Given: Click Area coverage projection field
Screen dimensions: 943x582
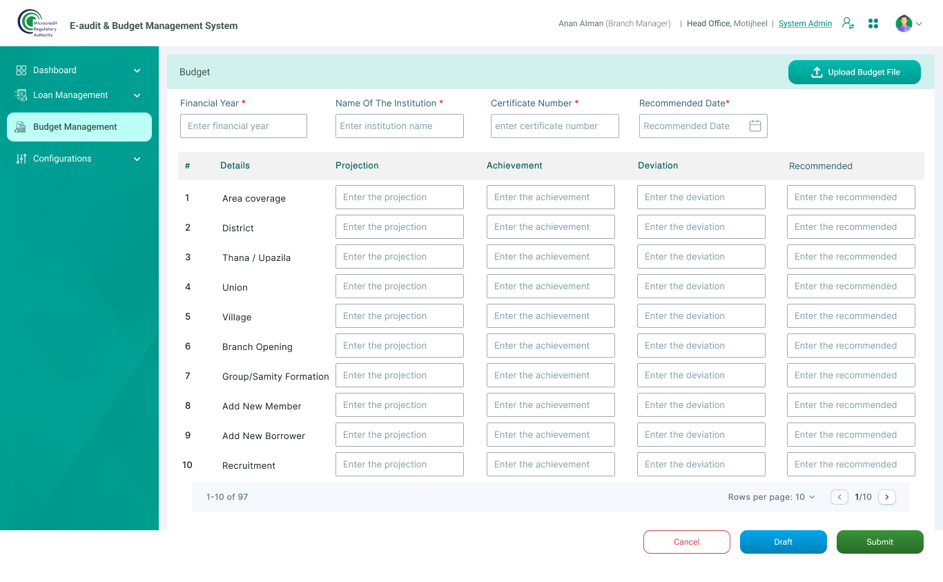Looking at the screenshot, I should click(400, 197).
